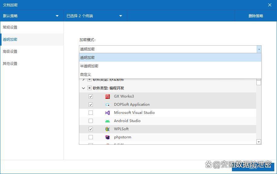Toggle the 编程开发 category checkbox
The width and height of the screenshot is (277, 174).
click(x=90, y=88)
